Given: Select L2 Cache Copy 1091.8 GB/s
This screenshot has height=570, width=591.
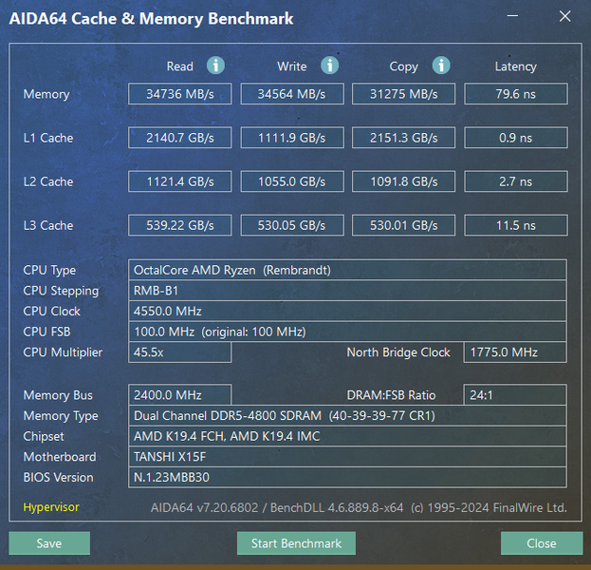Looking at the screenshot, I should pos(404,181).
